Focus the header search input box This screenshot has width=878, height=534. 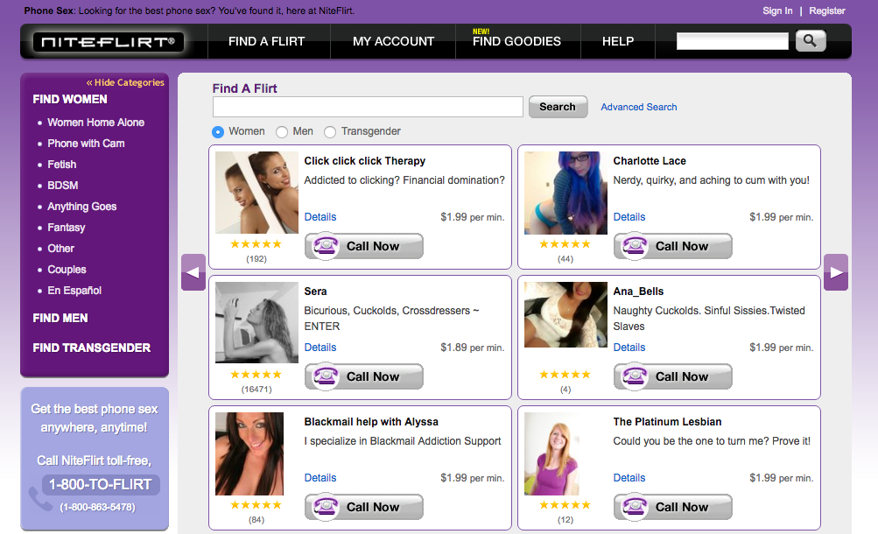click(x=733, y=41)
